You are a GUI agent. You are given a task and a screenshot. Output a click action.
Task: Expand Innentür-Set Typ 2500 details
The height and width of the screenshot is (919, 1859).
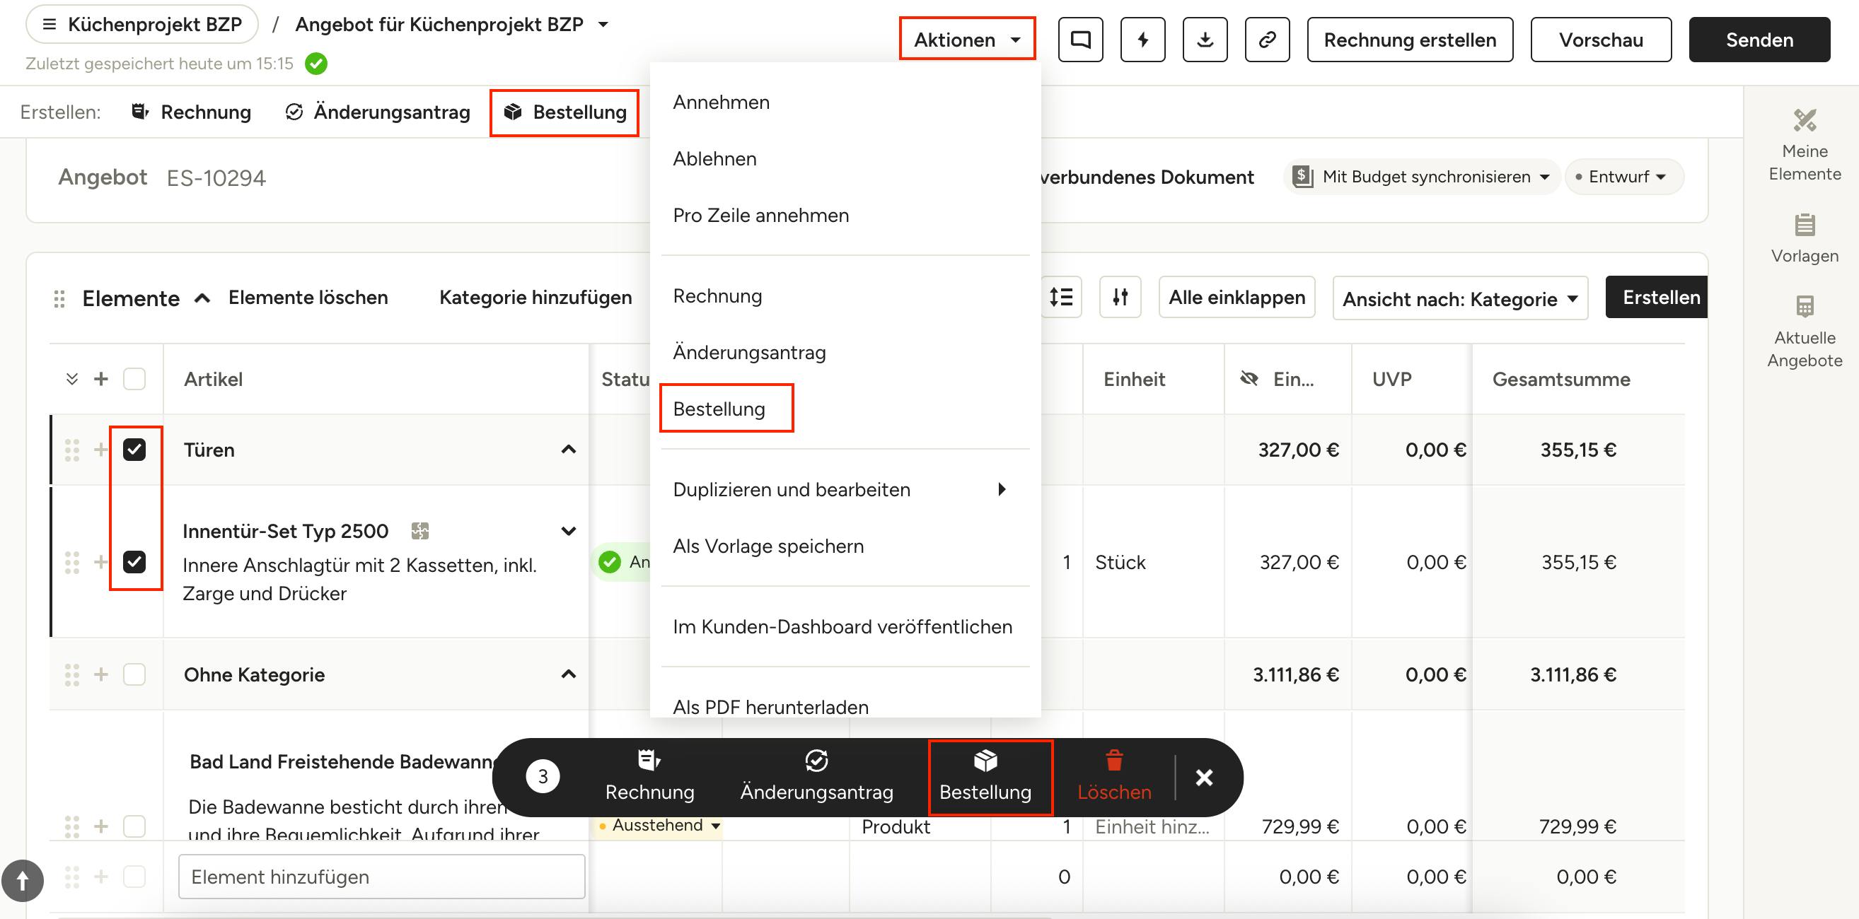pyautogui.click(x=569, y=531)
